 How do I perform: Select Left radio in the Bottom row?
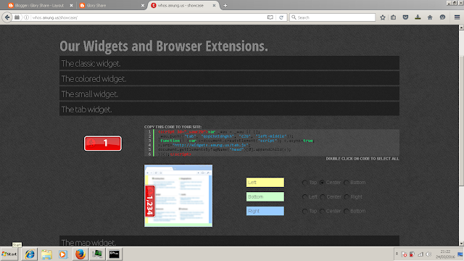(x=304, y=196)
